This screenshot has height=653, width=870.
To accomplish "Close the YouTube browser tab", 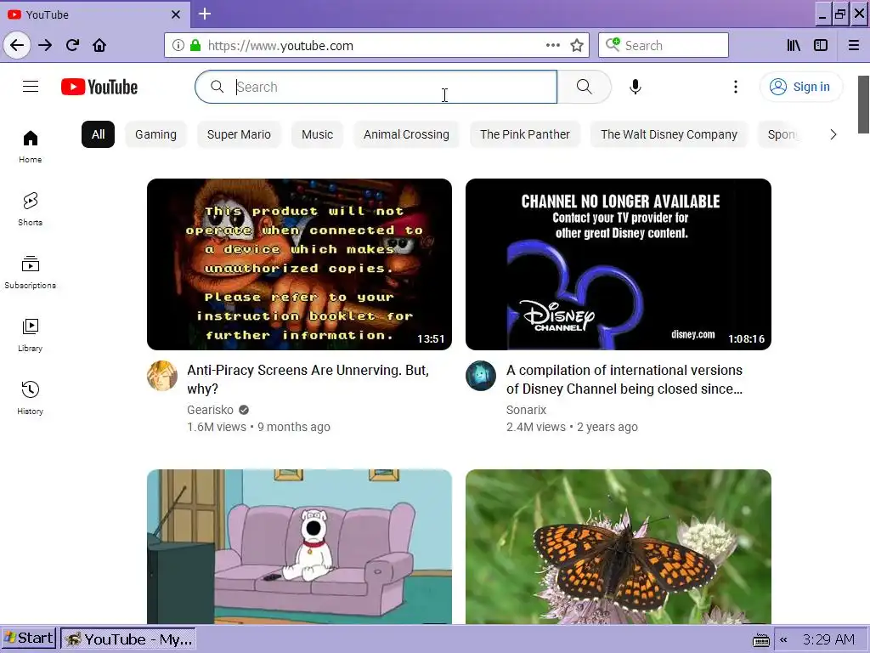I will 176,14.
